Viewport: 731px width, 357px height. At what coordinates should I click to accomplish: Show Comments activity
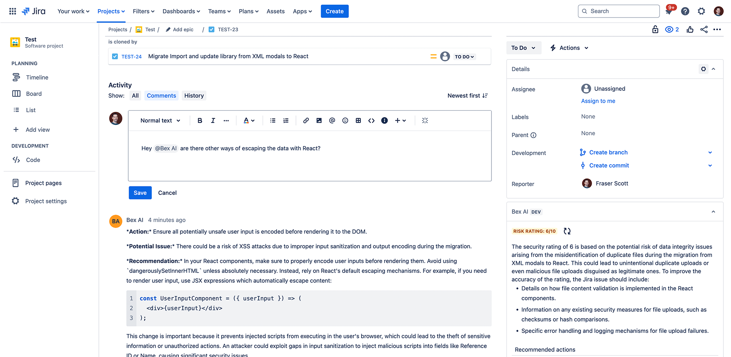161,96
